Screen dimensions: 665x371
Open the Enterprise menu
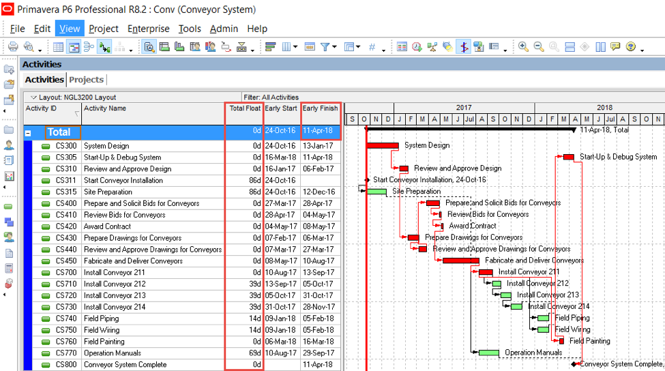coord(149,29)
